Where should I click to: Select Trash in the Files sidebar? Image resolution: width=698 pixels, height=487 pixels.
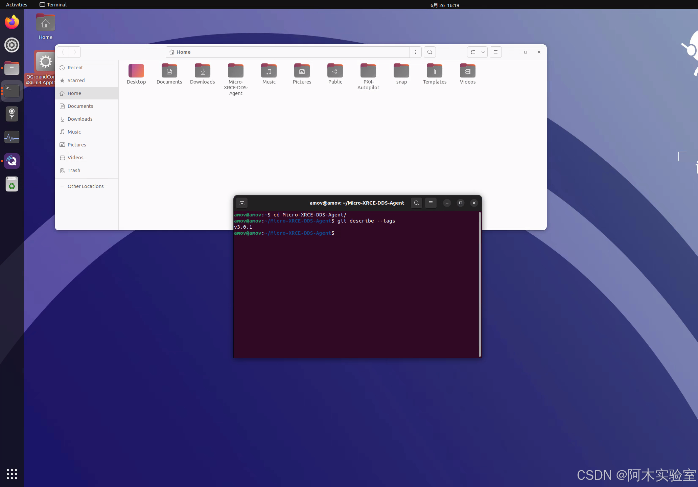pos(87,170)
